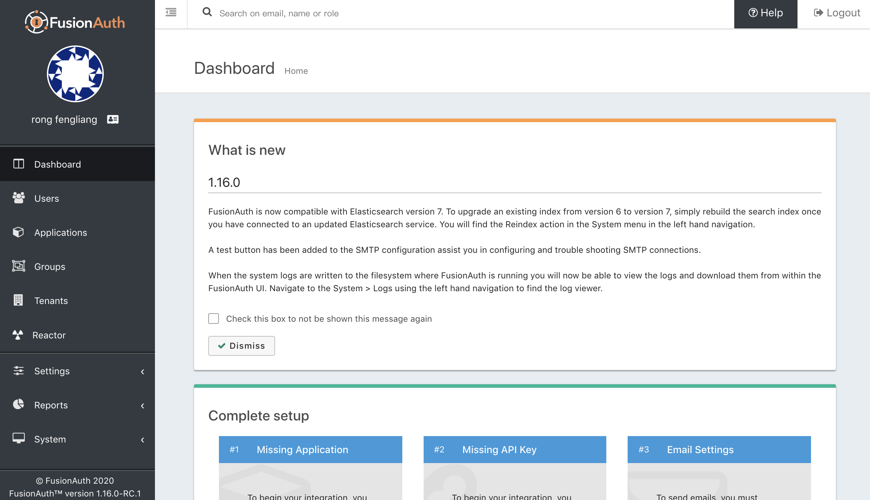Click the magnifier search icon
870x500 pixels.
pyautogui.click(x=207, y=12)
